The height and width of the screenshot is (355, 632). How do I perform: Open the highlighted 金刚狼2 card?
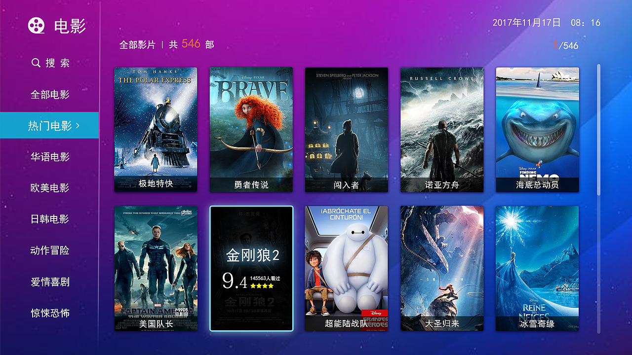(x=251, y=268)
